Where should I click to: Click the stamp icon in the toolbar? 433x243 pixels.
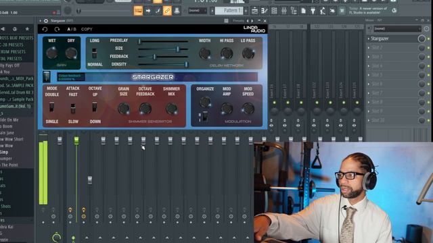coord(177,11)
